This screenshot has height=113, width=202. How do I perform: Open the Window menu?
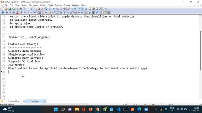click(x=76, y=5)
